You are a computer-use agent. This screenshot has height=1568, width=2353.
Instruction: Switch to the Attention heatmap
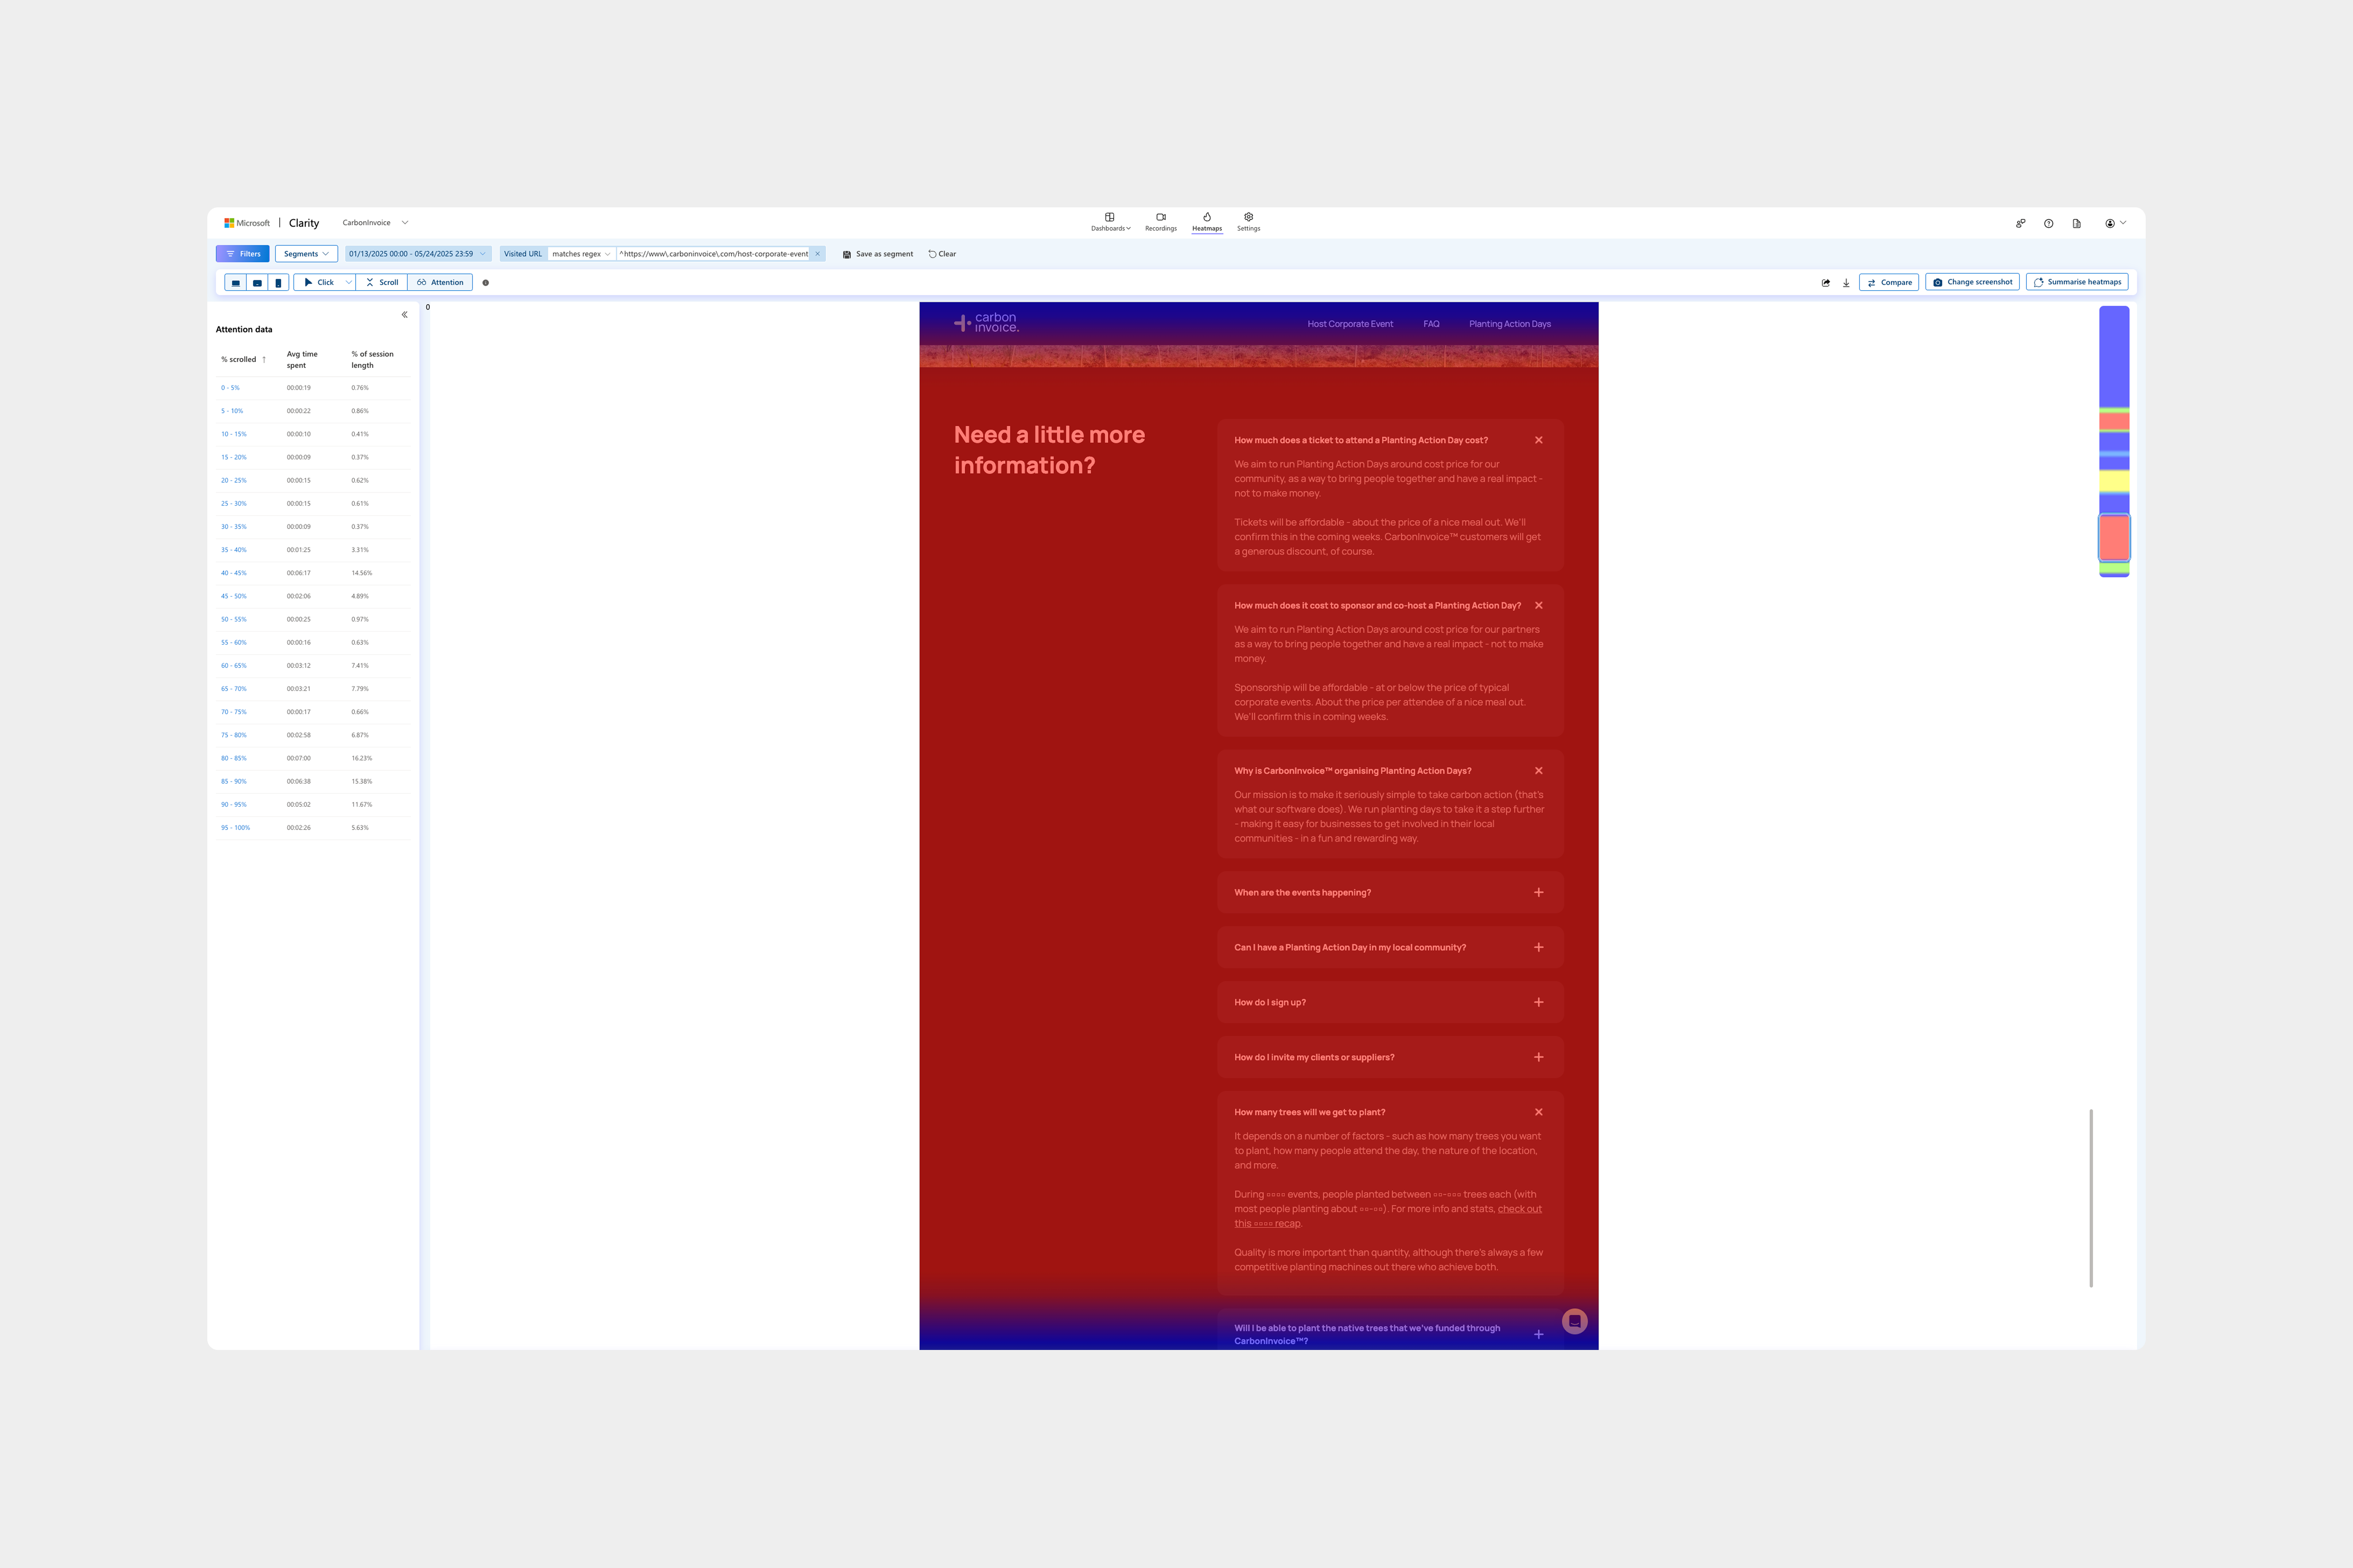click(440, 283)
